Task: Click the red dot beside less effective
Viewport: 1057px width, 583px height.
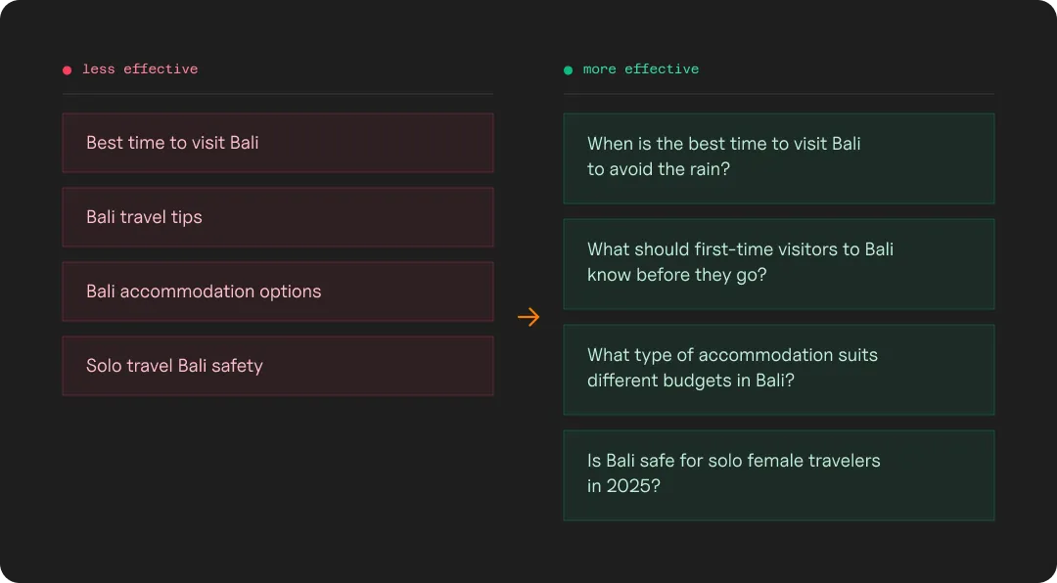Action: pyautogui.click(x=67, y=70)
